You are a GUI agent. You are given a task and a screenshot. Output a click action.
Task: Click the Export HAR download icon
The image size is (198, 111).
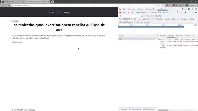[x=186, y=12]
